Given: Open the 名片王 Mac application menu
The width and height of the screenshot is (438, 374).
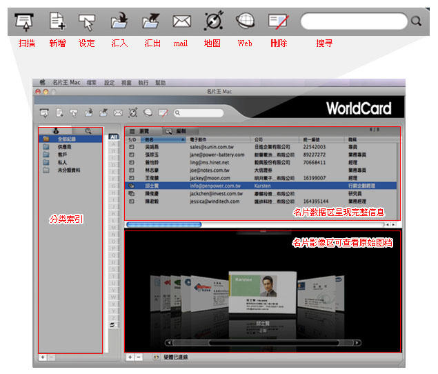Looking at the screenshot, I should click(66, 83).
